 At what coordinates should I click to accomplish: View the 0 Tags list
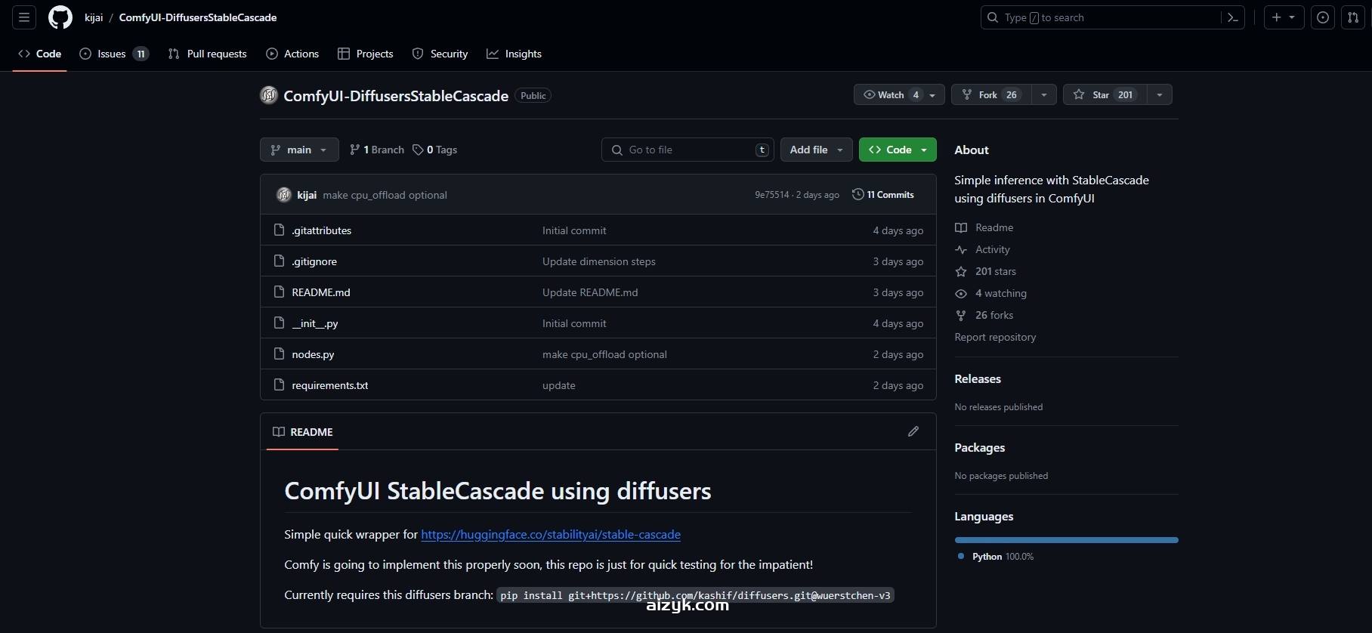tap(435, 150)
